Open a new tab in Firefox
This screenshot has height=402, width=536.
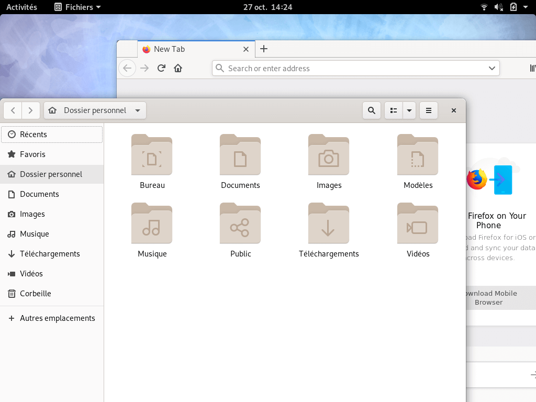click(x=264, y=49)
